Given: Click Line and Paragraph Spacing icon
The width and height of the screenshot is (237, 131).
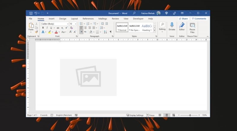Looking at the screenshot, I should [x=101, y=28].
